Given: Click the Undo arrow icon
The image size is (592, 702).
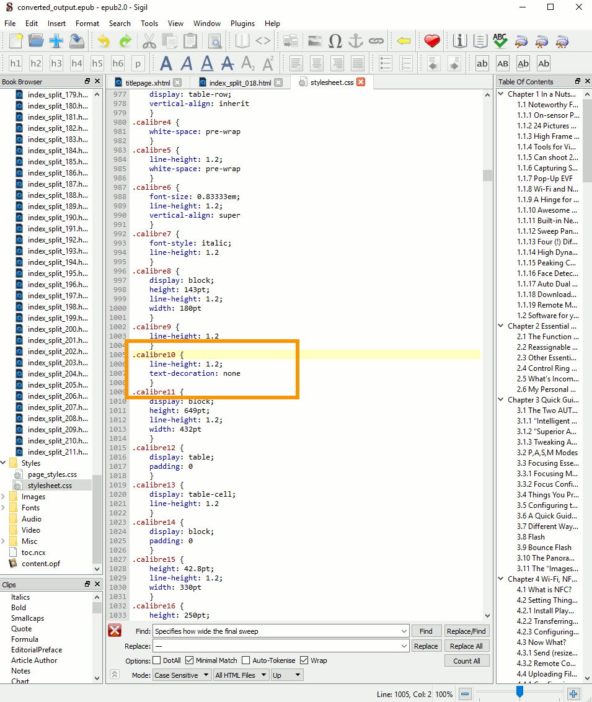Looking at the screenshot, I should click(104, 42).
